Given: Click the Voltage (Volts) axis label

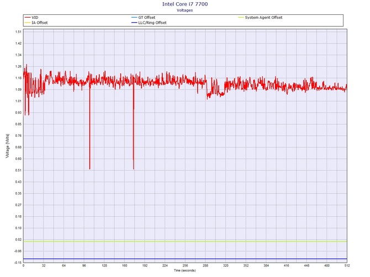Looking at the screenshot, I should coord(8,146).
